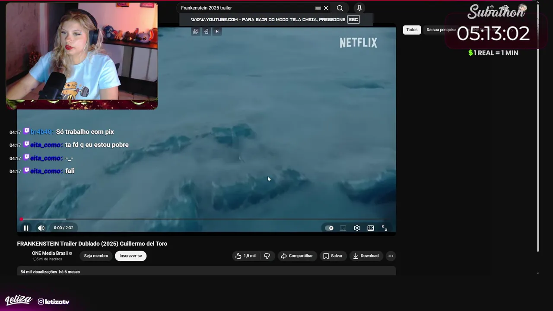Turn on subtitles with the captions icon

343,228
